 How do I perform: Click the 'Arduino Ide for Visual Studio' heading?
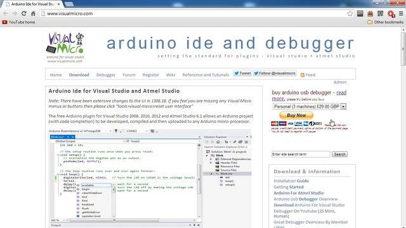(x=114, y=91)
